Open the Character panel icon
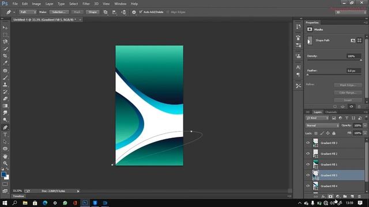Viewport: 369px width, 207px height. click(x=298, y=67)
